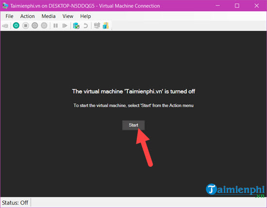Open the Help menu

click(85, 16)
